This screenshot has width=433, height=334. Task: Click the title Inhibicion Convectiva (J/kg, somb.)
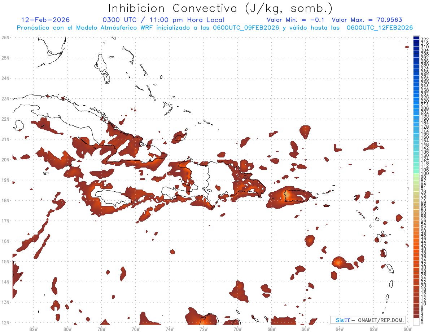pos(220,8)
